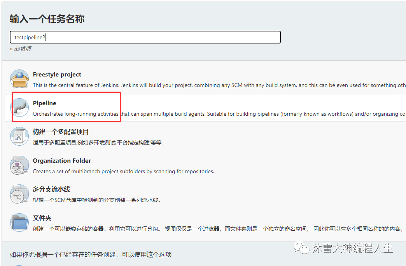Select 文件夹 item type
Image resolution: width=406 pixels, height=266 pixels.
tap(42, 218)
